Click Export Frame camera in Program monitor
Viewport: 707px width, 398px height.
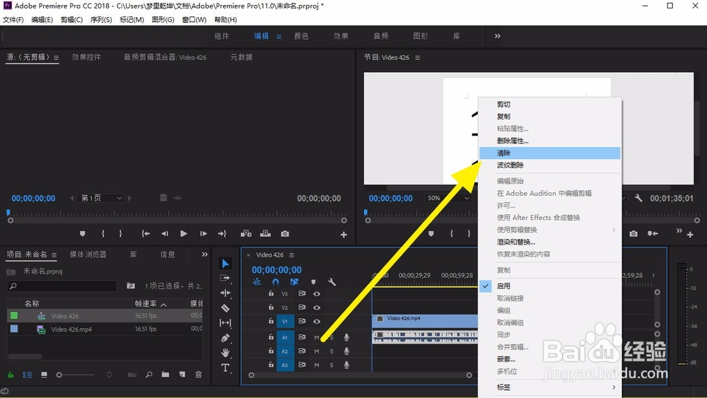(x=633, y=233)
